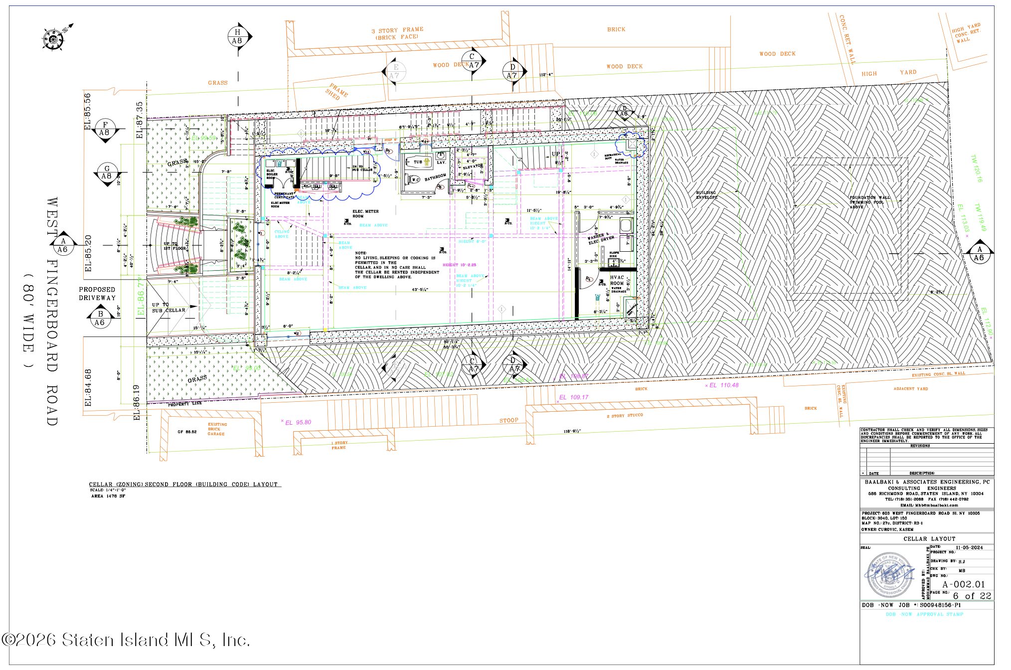Select the 'EL 109.17' elevation point
This screenshot has width=1011, height=670.
573,397
